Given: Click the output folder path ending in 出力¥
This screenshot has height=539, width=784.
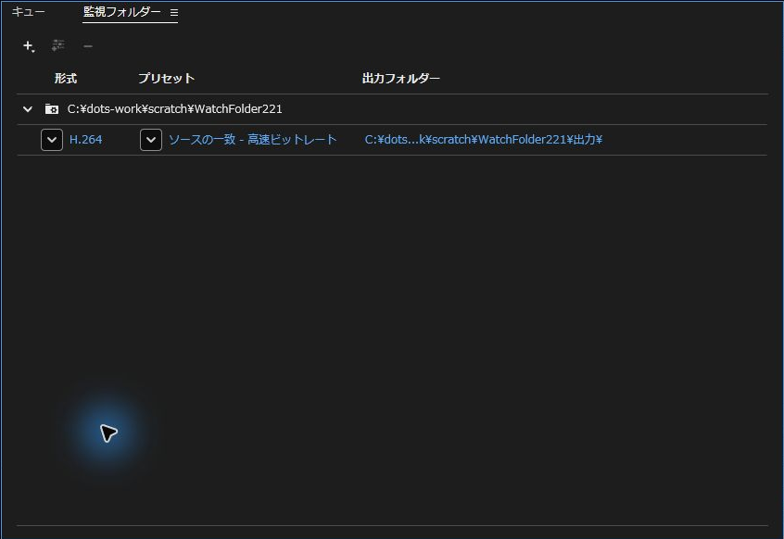Looking at the screenshot, I should point(484,140).
